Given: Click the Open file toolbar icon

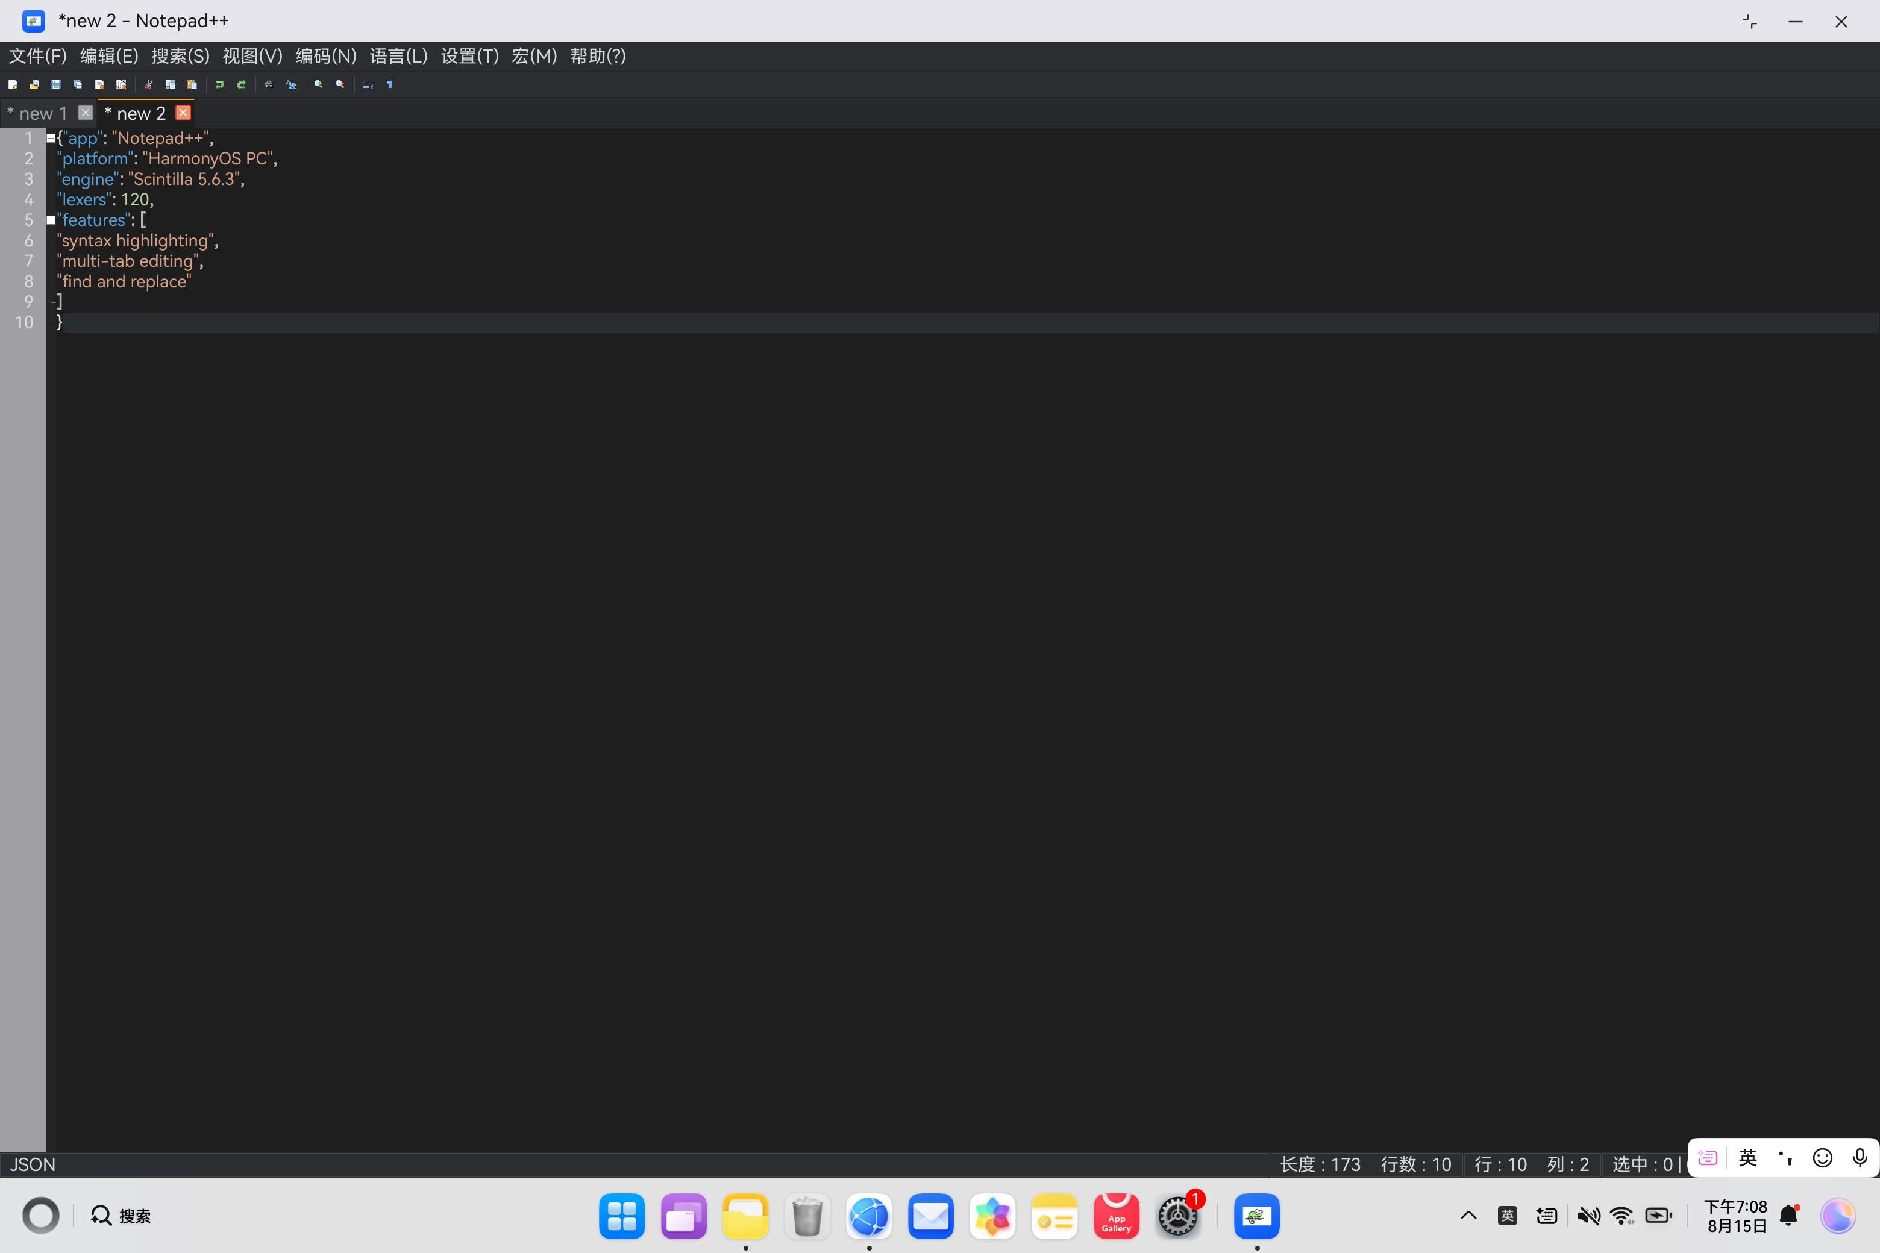Looking at the screenshot, I should (x=34, y=84).
